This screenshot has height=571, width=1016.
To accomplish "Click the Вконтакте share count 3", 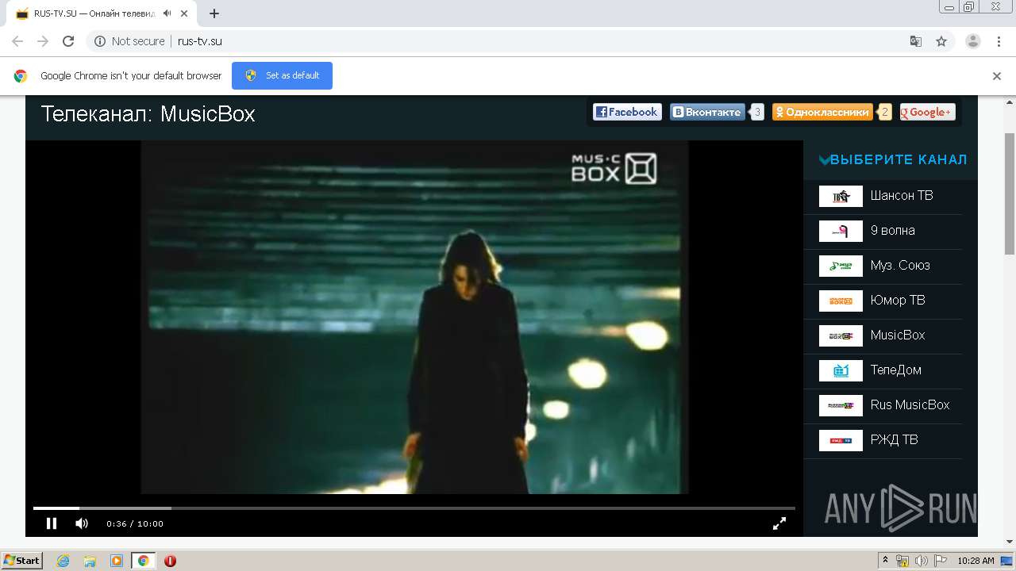I will click(757, 112).
